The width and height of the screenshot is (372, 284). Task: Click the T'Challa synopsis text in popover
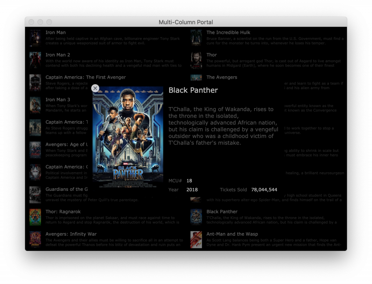point(223,126)
